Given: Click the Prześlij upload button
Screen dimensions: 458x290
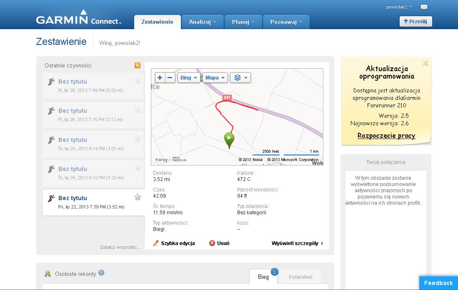Looking at the screenshot, I should (415, 22).
